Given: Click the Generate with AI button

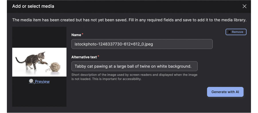Looking at the screenshot, I should click(x=225, y=92).
